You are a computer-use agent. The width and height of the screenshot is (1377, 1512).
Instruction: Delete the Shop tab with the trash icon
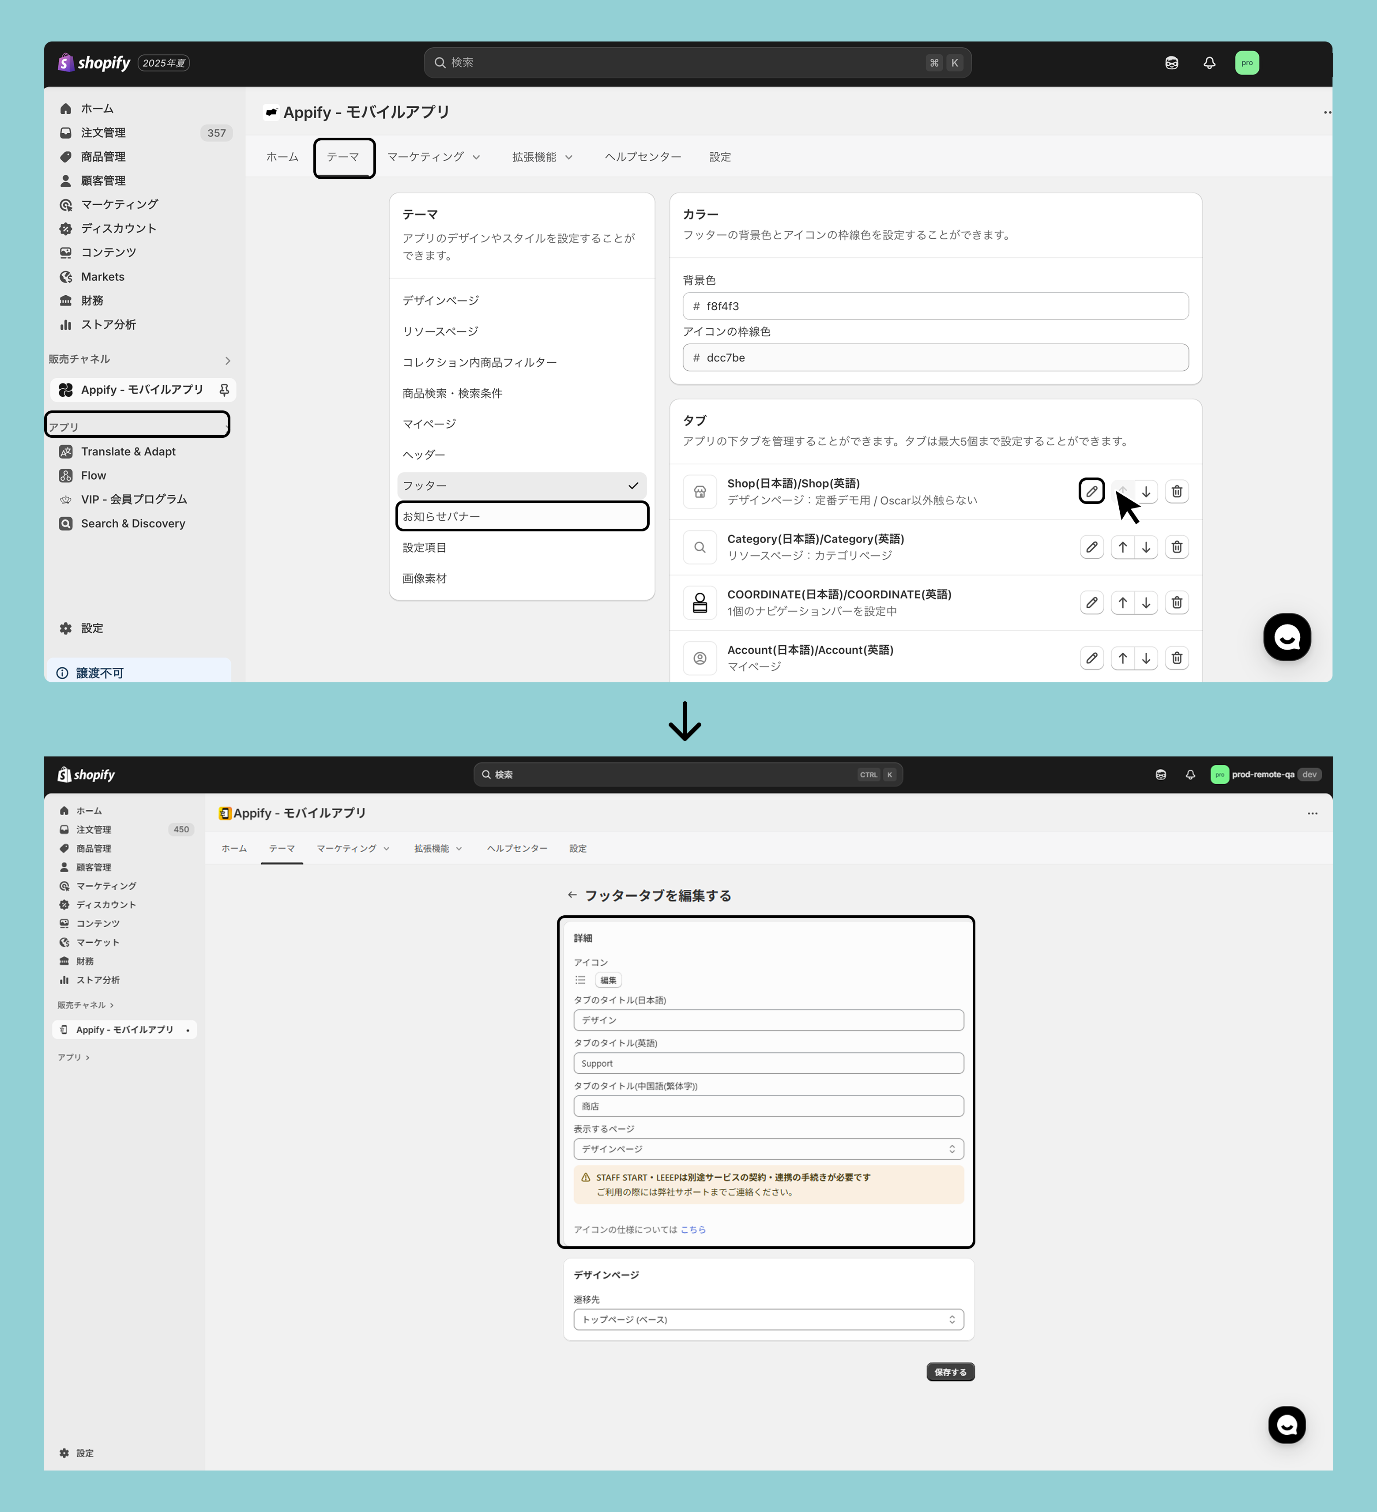click(x=1176, y=491)
